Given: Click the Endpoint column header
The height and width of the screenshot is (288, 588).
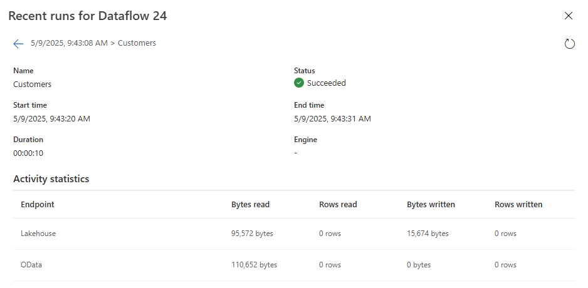Looking at the screenshot, I should (37, 205).
